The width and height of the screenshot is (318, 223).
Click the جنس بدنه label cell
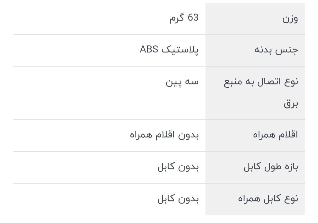point(276,50)
